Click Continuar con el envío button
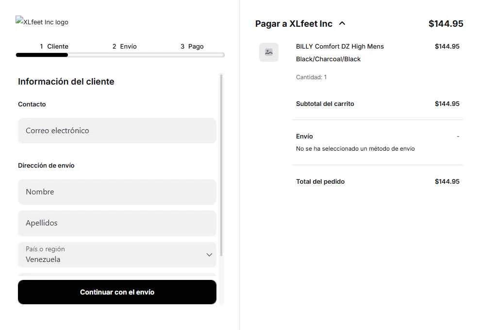This screenshot has height=330, width=479. click(x=117, y=292)
